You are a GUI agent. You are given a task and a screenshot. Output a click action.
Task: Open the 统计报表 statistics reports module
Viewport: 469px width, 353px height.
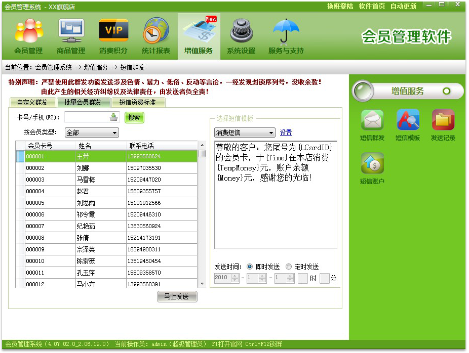[x=156, y=35]
